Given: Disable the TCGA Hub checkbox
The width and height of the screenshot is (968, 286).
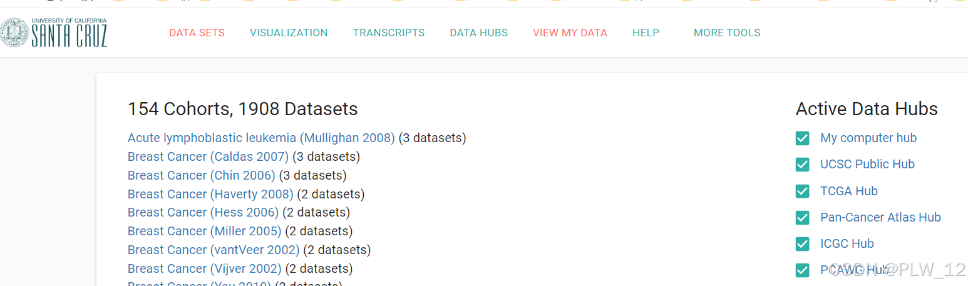Looking at the screenshot, I should coord(802,192).
